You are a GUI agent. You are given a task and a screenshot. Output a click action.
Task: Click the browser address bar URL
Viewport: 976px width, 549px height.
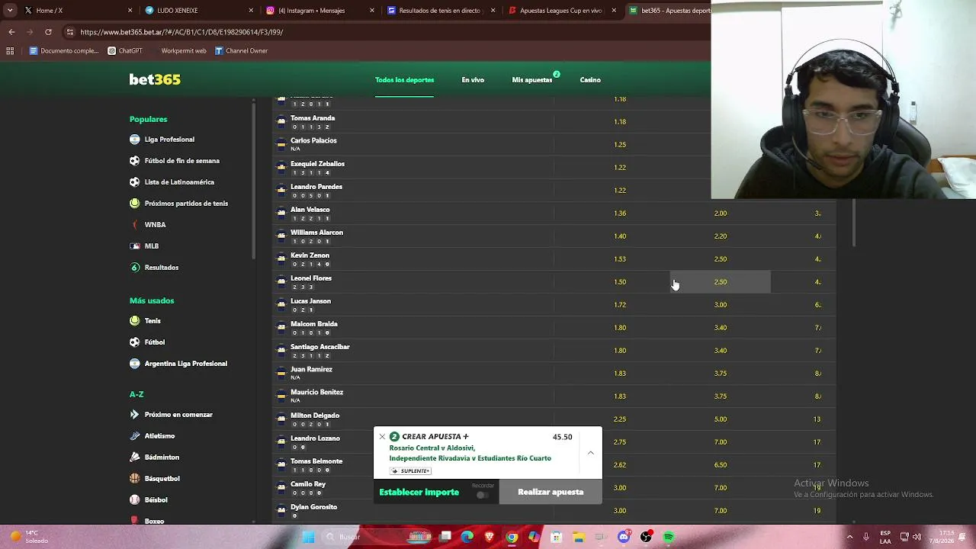(181, 32)
